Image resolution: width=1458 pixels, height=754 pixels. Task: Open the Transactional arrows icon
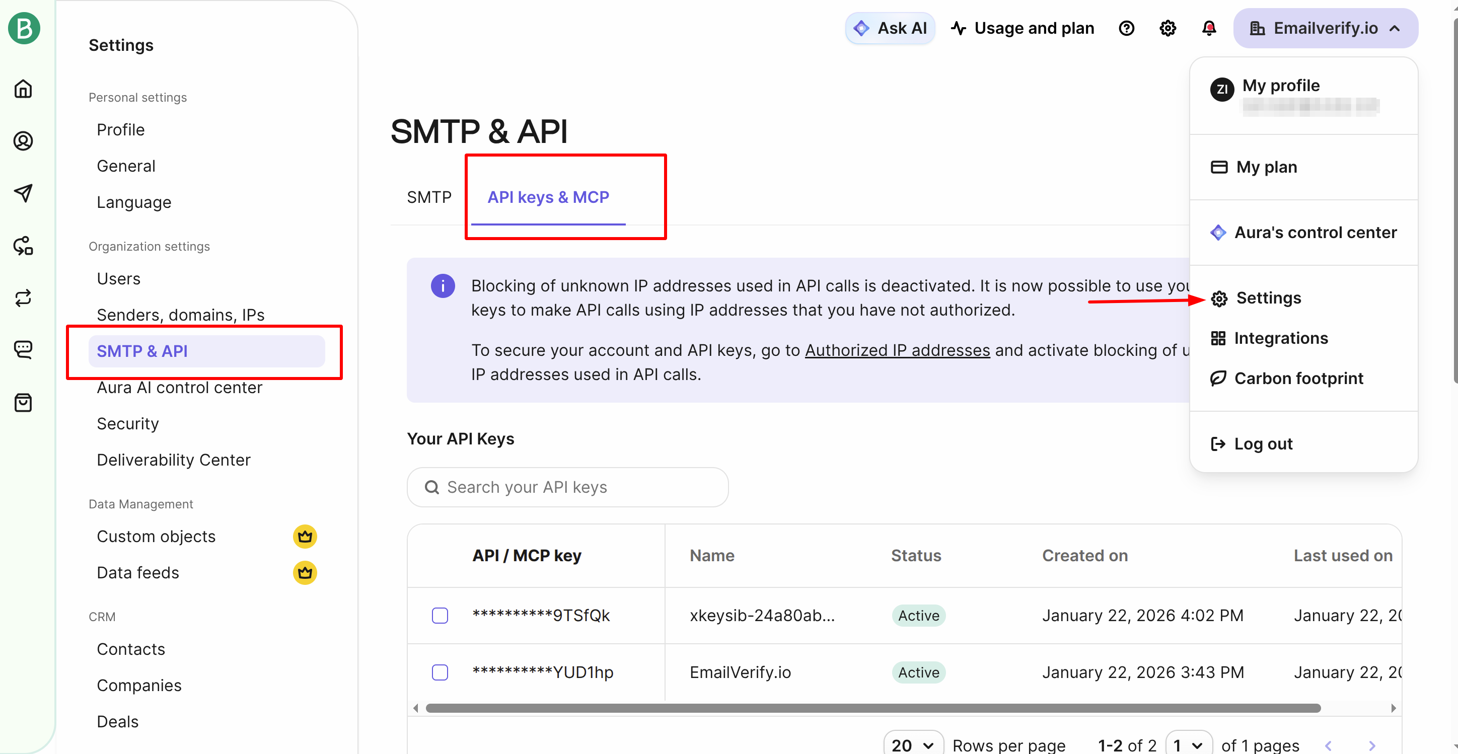coord(23,298)
